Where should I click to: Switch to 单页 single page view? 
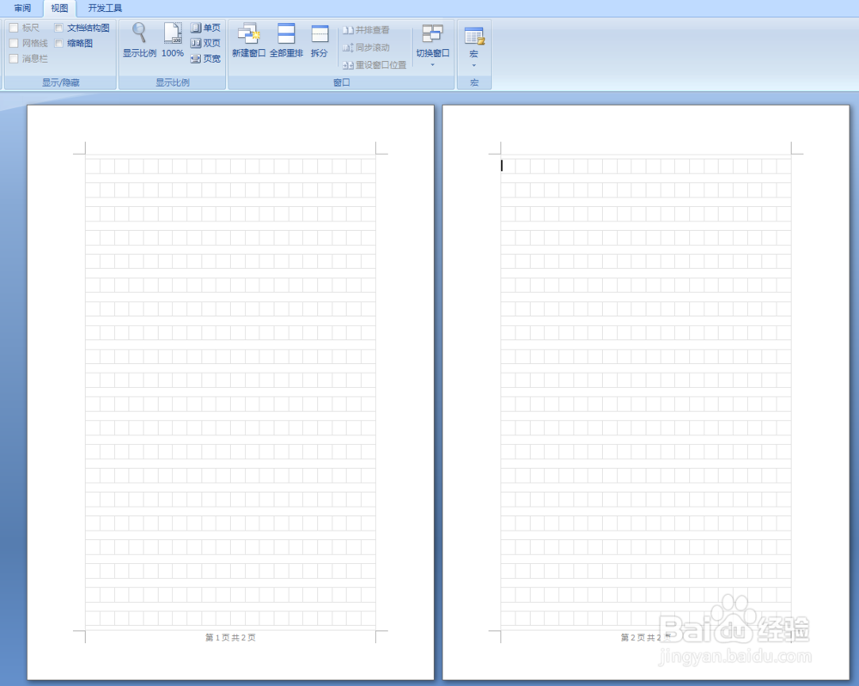(205, 27)
